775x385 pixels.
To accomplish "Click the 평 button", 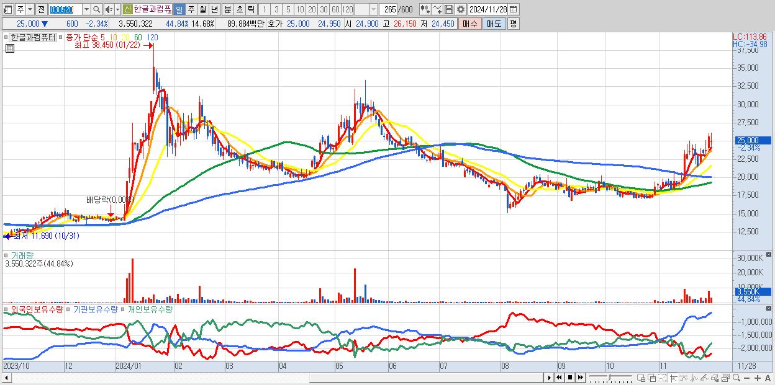I will pyautogui.click(x=513, y=24).
